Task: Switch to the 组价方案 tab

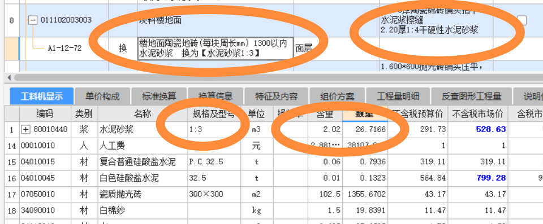Action: click(337, 96)
